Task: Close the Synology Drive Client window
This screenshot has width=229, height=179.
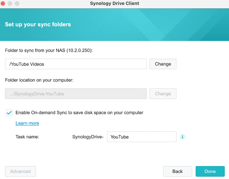Action: [3, 3]
